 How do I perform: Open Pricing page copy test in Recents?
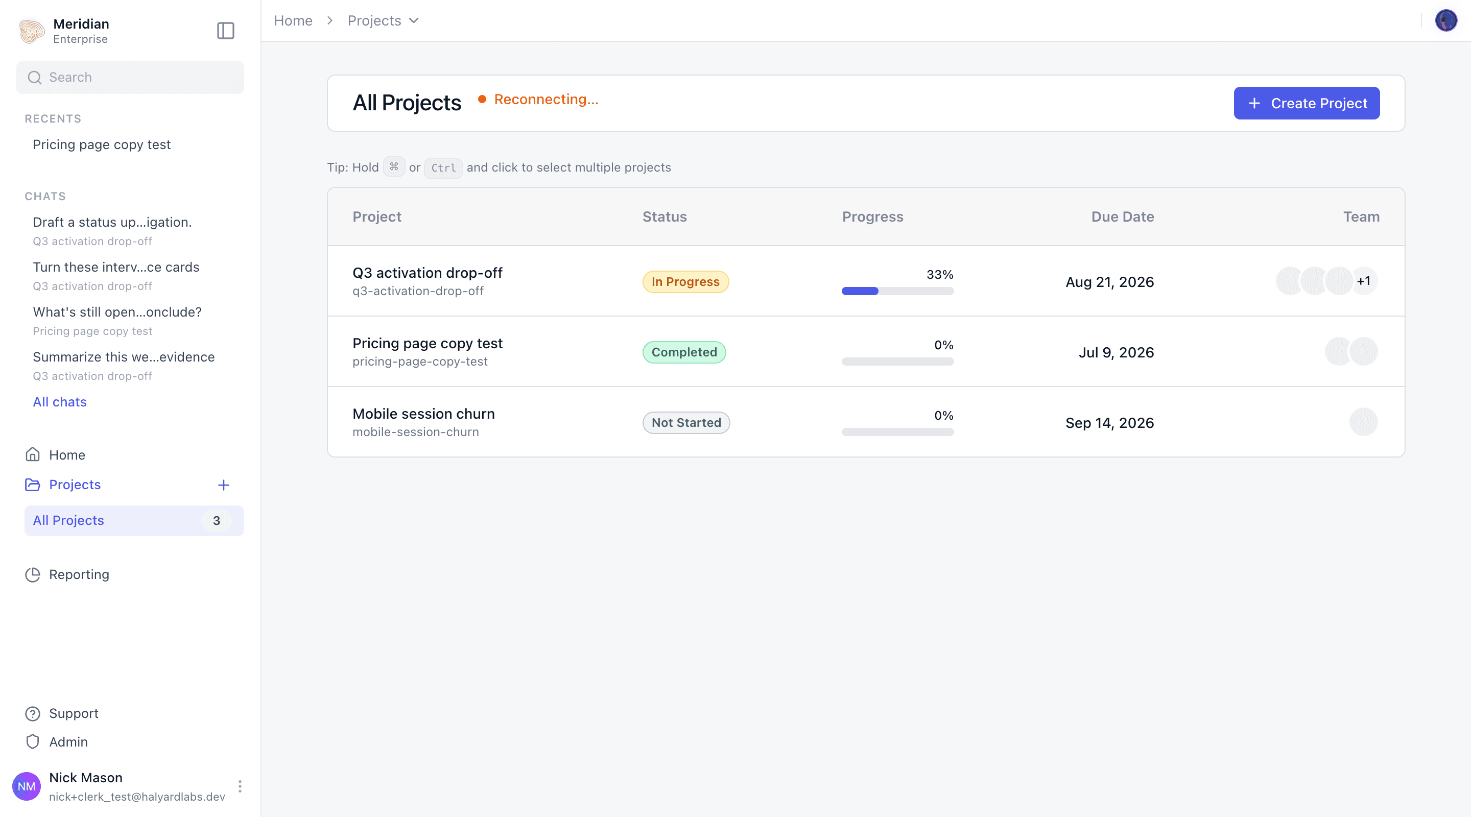click(102, 145)
